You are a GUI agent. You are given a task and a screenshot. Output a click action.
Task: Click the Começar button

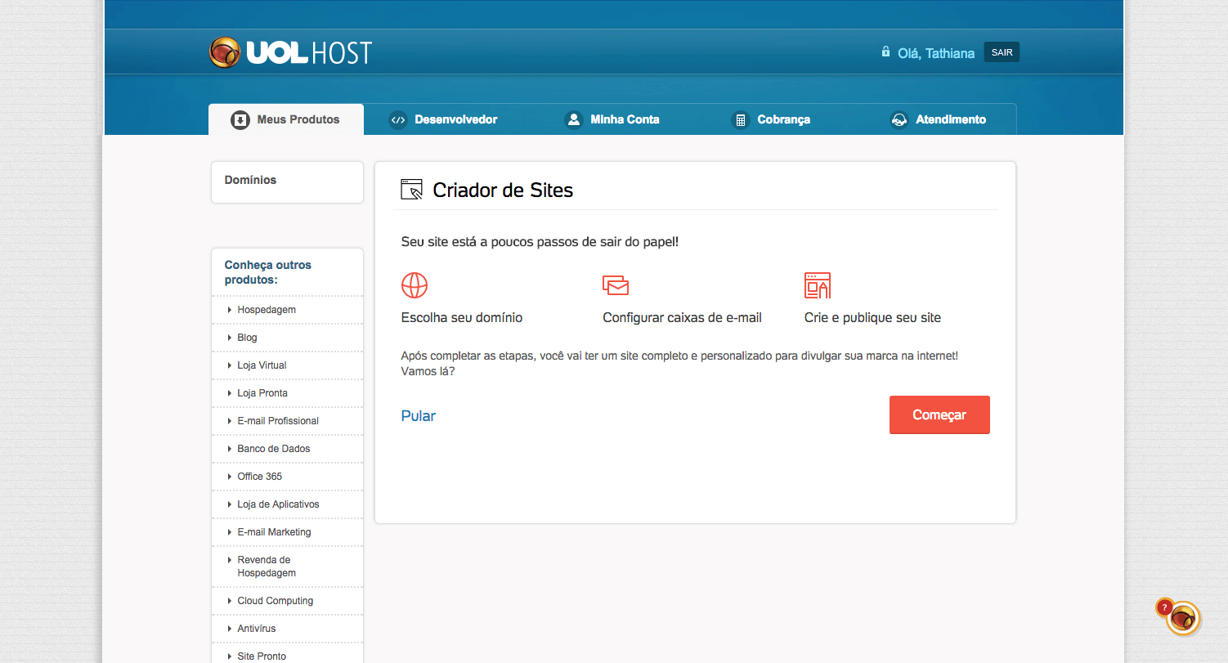939,415
